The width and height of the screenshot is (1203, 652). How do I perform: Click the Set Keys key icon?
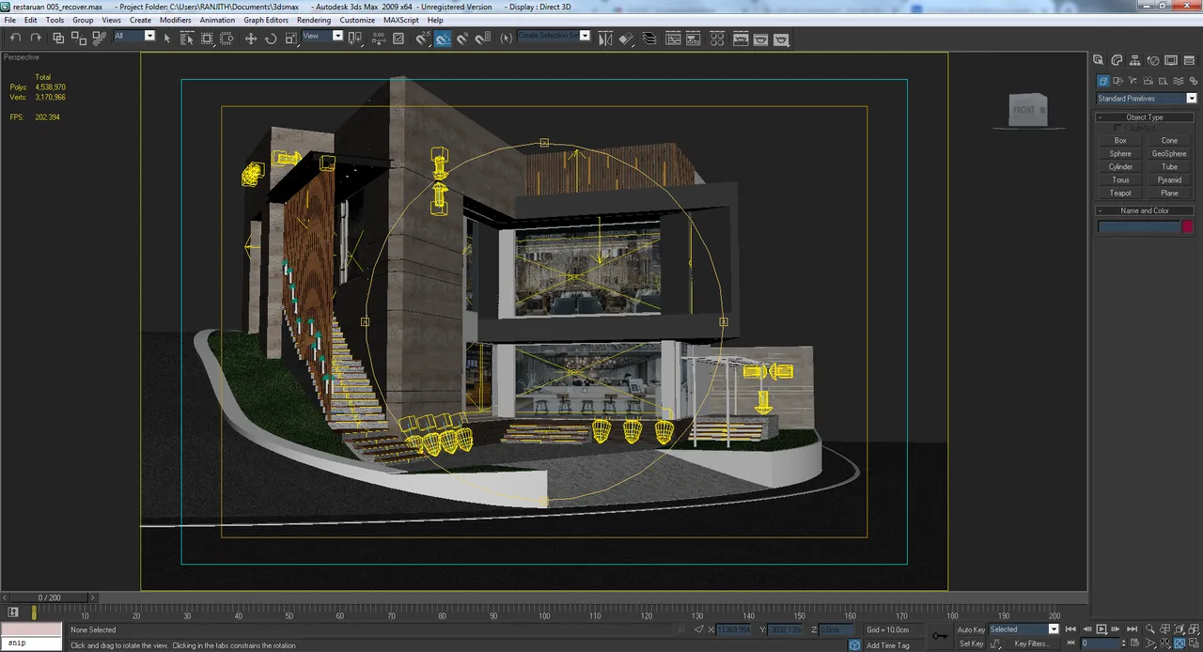click(x=940, y=636)
